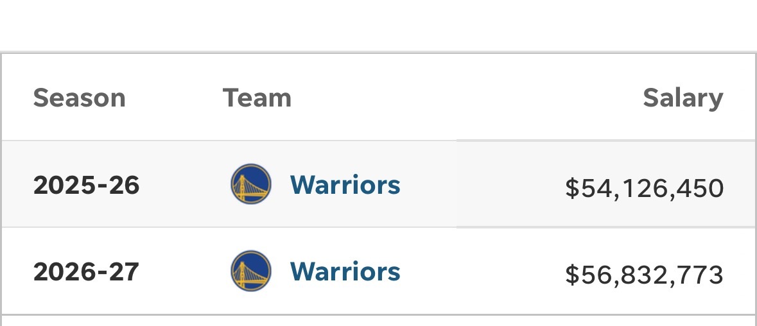This screenshot has height=326, width=757.
Task: Select the 2026-27 season cell
Action: [x=86, y=272]
